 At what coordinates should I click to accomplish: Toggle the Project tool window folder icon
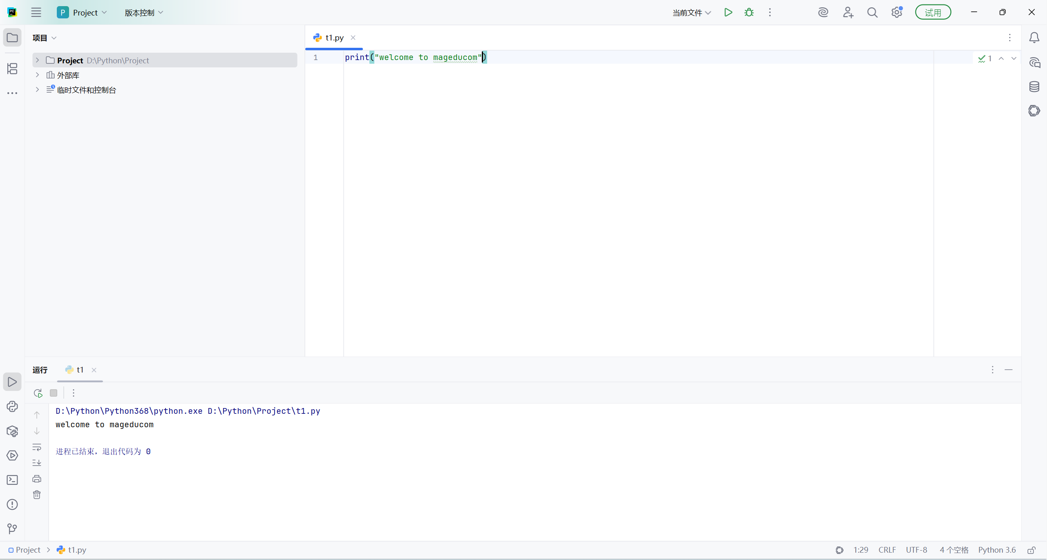point(12,38)
